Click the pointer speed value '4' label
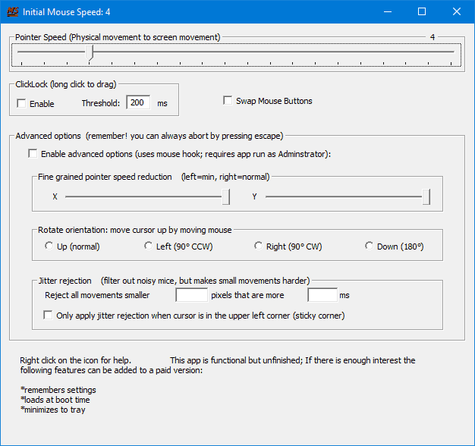The height and width of the screenshot is (446, 475). click(x=433, y=37)
